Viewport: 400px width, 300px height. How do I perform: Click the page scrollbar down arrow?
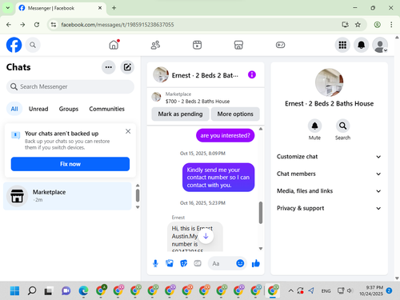397,278
